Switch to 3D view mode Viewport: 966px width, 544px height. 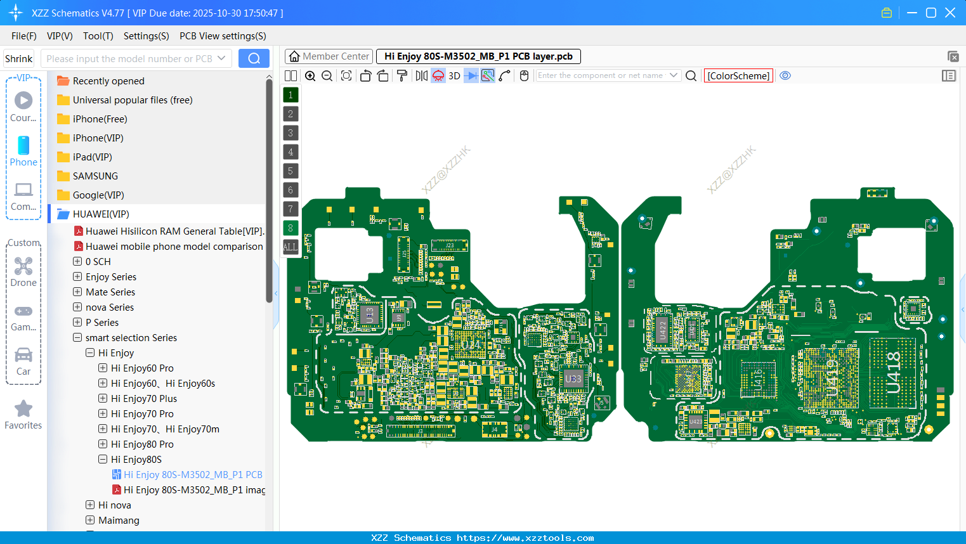click(x=454, y=76)
